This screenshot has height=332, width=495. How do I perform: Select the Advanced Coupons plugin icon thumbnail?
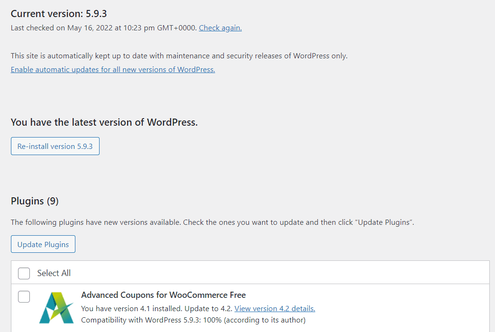[56, 308]
